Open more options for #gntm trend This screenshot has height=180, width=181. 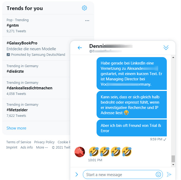(87, 21)
